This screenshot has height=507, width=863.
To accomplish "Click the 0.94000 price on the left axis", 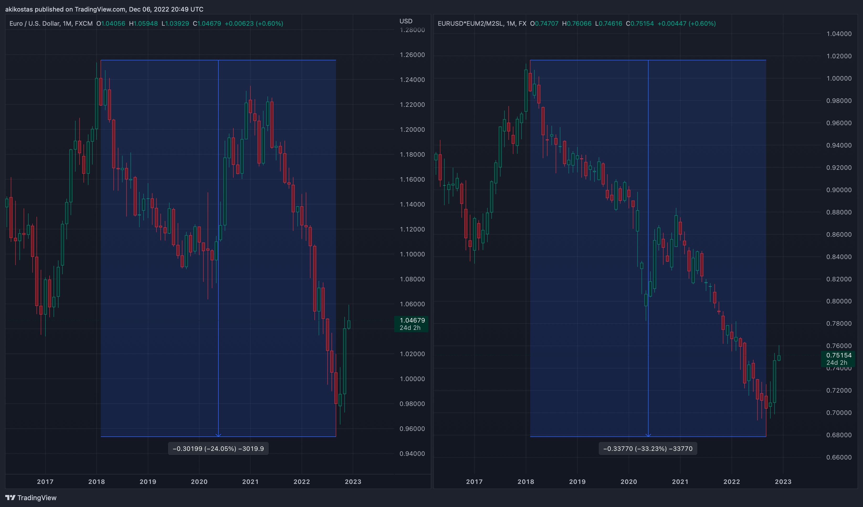I will click(412, 453).
